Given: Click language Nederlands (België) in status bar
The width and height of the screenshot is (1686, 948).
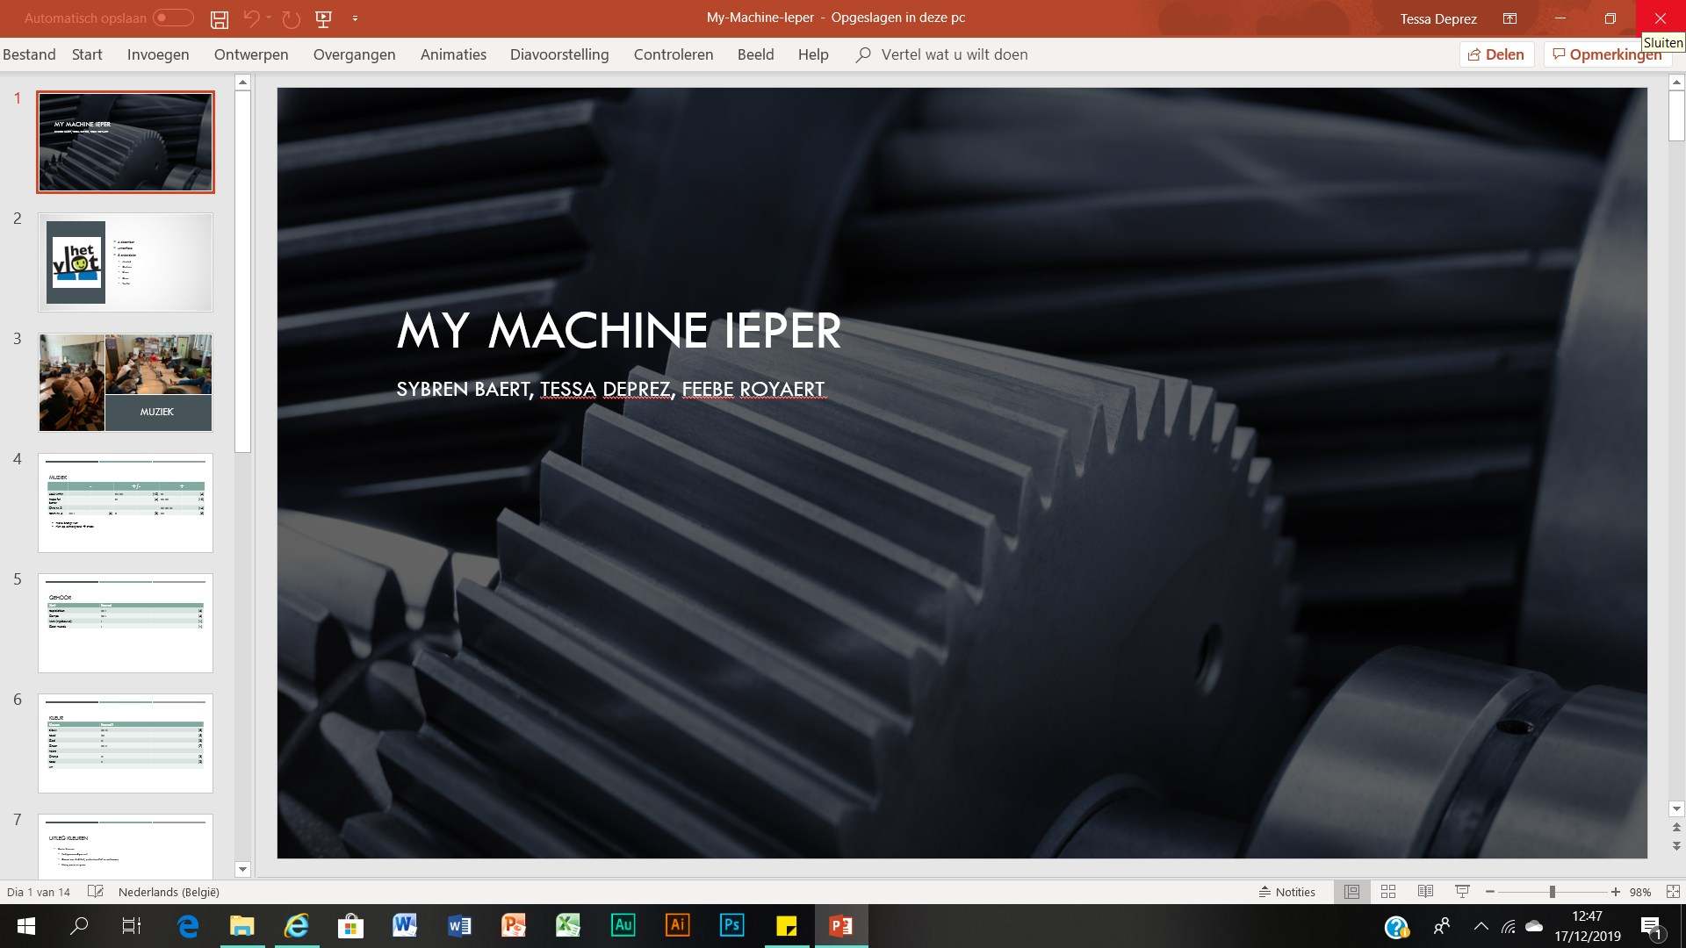Looking at the screenshot, I should point(169,892).
